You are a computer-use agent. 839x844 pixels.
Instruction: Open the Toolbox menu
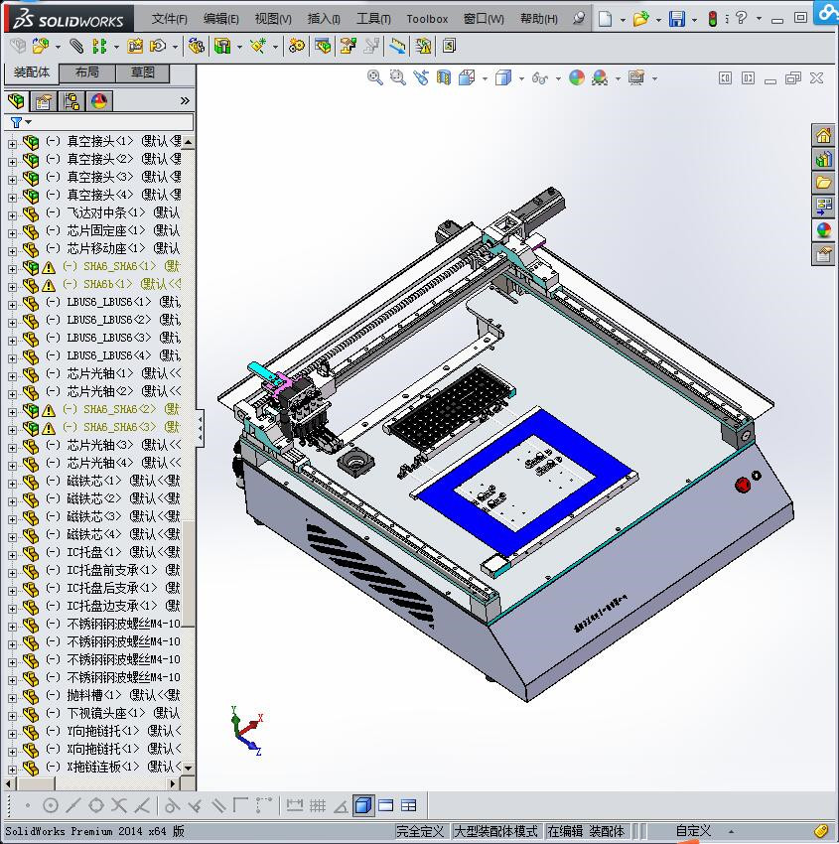coord(427,19)
